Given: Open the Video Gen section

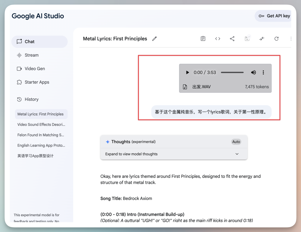Looking at the screenshot, I should click(x=39, y=69).
